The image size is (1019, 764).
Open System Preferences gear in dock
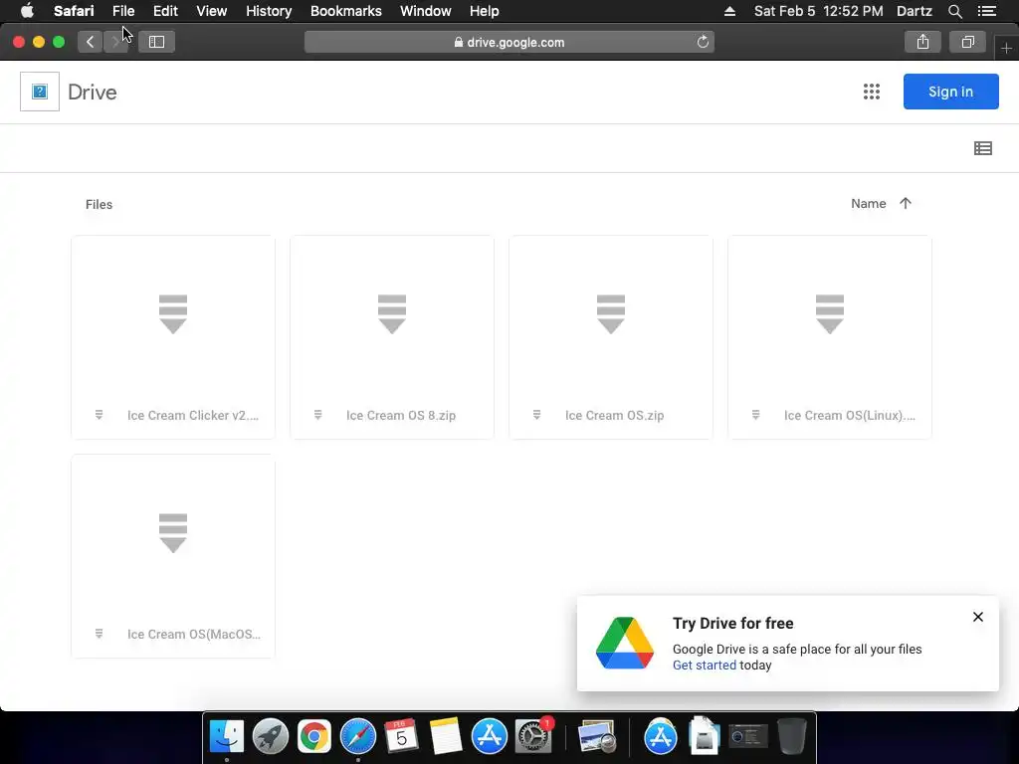533,736
